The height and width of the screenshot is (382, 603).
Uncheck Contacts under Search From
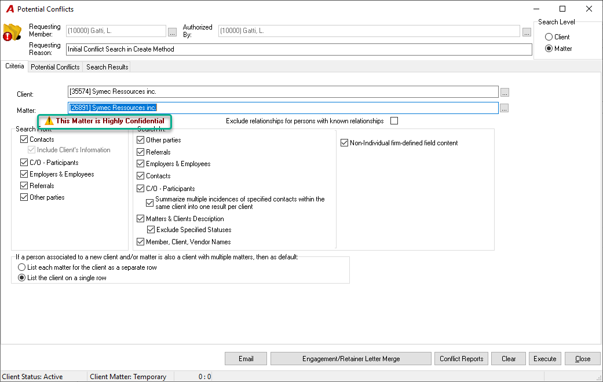click(24, 139)
